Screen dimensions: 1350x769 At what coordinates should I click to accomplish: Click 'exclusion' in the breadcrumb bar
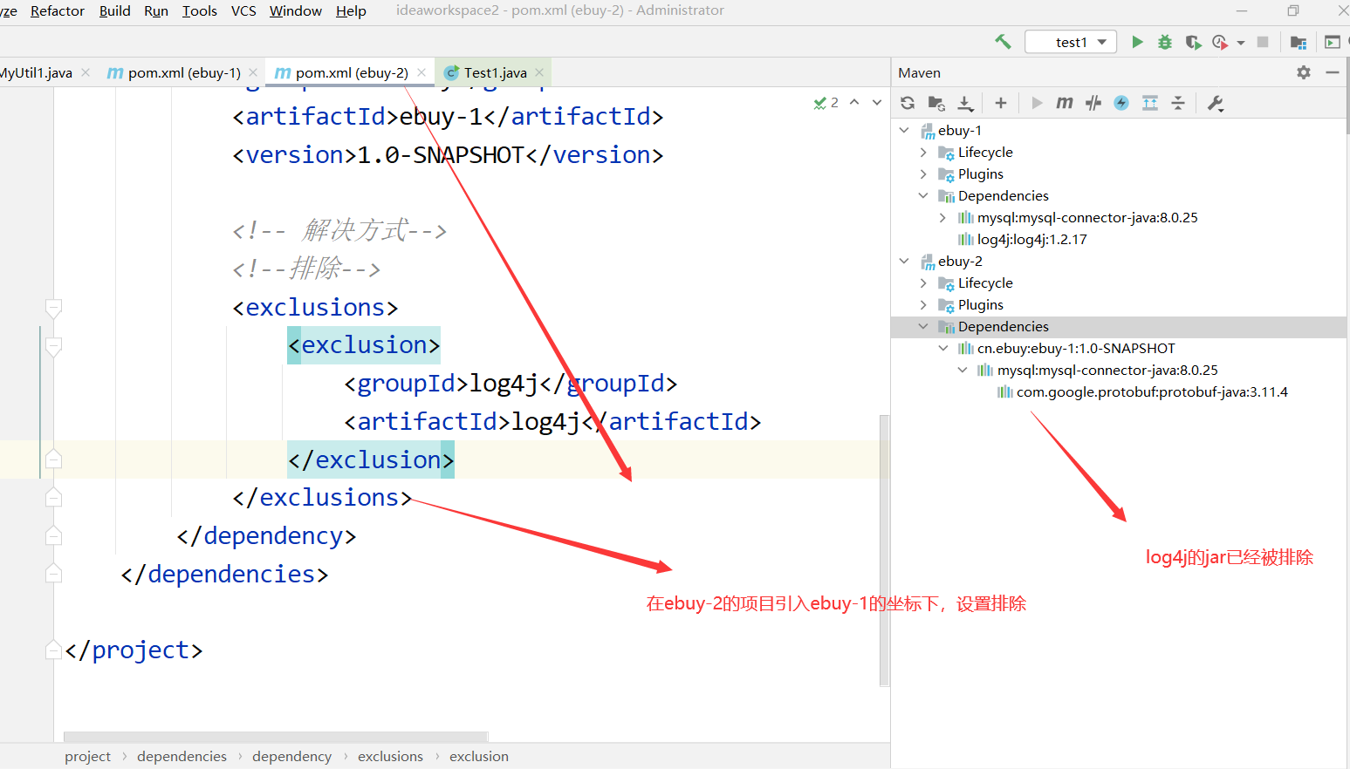point(478,756)
